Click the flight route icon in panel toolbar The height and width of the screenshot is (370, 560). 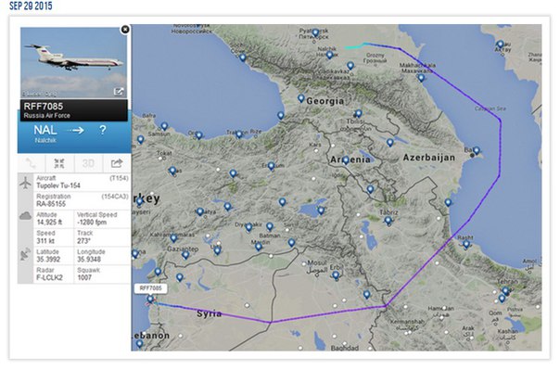tap(32, 163)
